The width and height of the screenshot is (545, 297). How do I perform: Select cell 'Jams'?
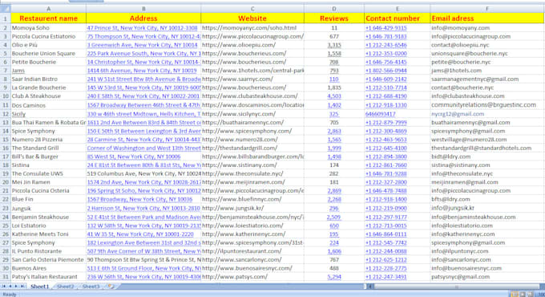click(x=48, y=71)
